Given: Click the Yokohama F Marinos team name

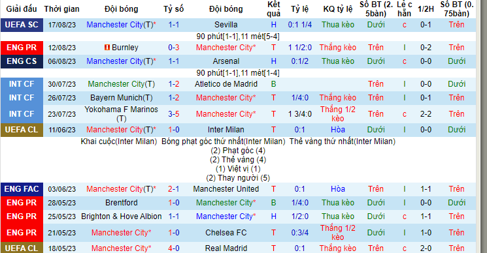Looking at the screenshot, I should (122, 113).
